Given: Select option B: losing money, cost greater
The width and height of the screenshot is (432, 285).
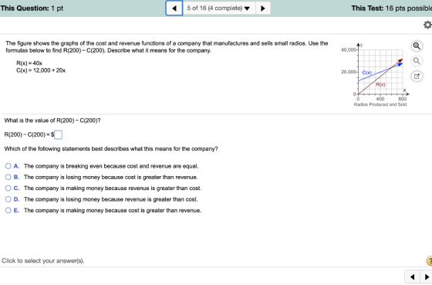Looking at the screenshot, I should (8, 177).
